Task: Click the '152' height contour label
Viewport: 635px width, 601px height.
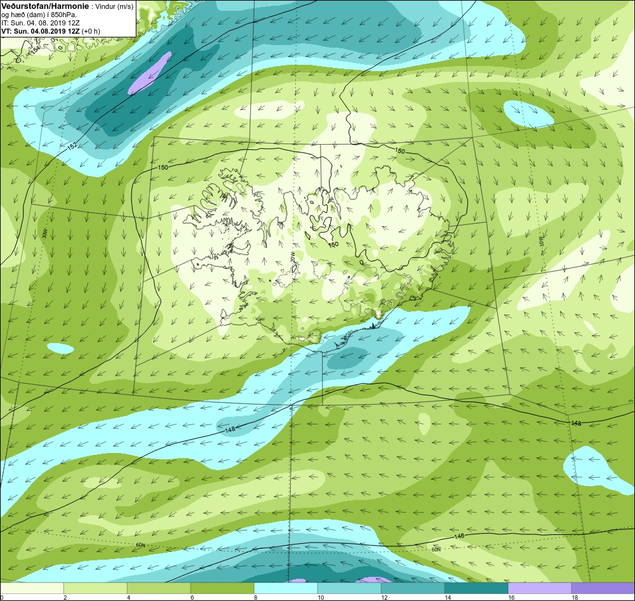Action: [72, 146]
